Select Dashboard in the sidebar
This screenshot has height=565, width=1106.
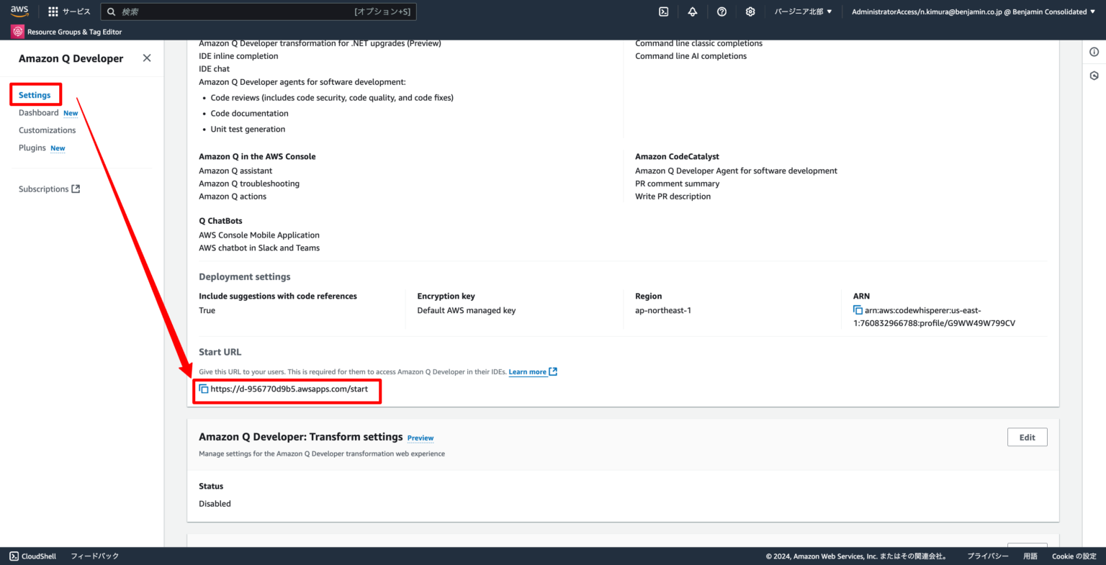38,112
